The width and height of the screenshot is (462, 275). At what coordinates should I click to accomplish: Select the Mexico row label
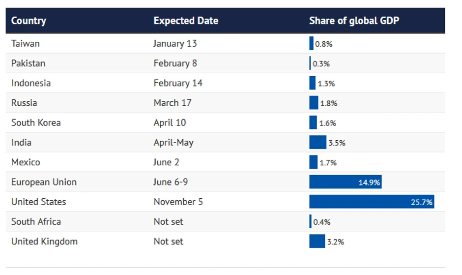point(26,162)
